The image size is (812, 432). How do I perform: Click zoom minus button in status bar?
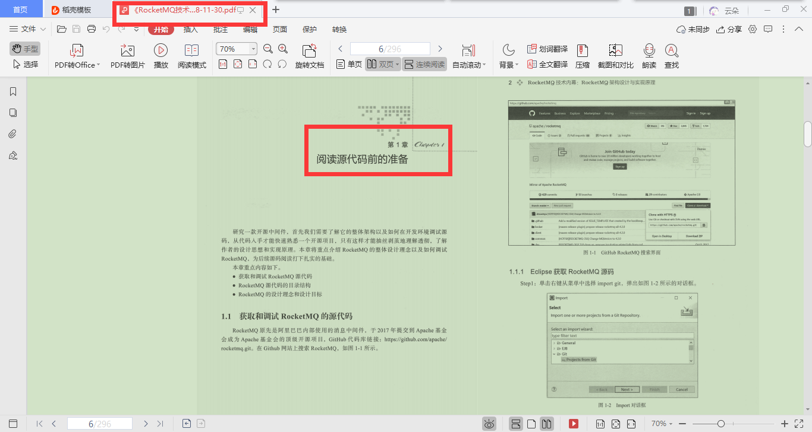[x=682, y=424]
